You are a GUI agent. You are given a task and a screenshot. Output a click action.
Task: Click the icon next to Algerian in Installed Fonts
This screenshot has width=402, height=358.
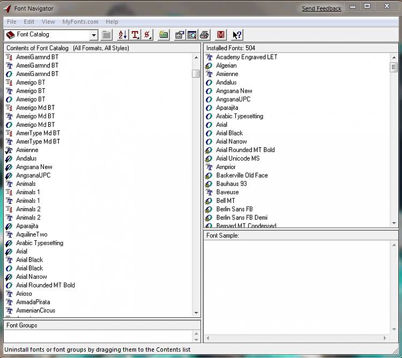coord(209,66)
